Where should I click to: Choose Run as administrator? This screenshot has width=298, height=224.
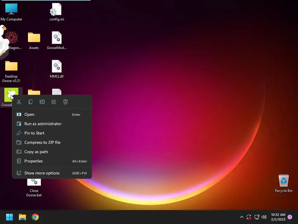click(52, 124)
